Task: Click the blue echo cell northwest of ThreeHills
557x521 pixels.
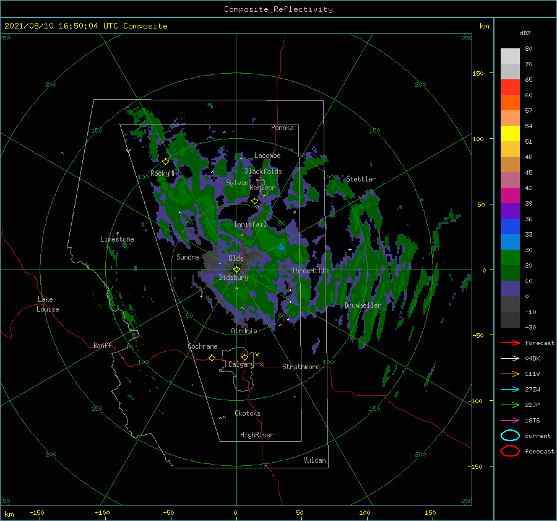Action: point(282,247)
